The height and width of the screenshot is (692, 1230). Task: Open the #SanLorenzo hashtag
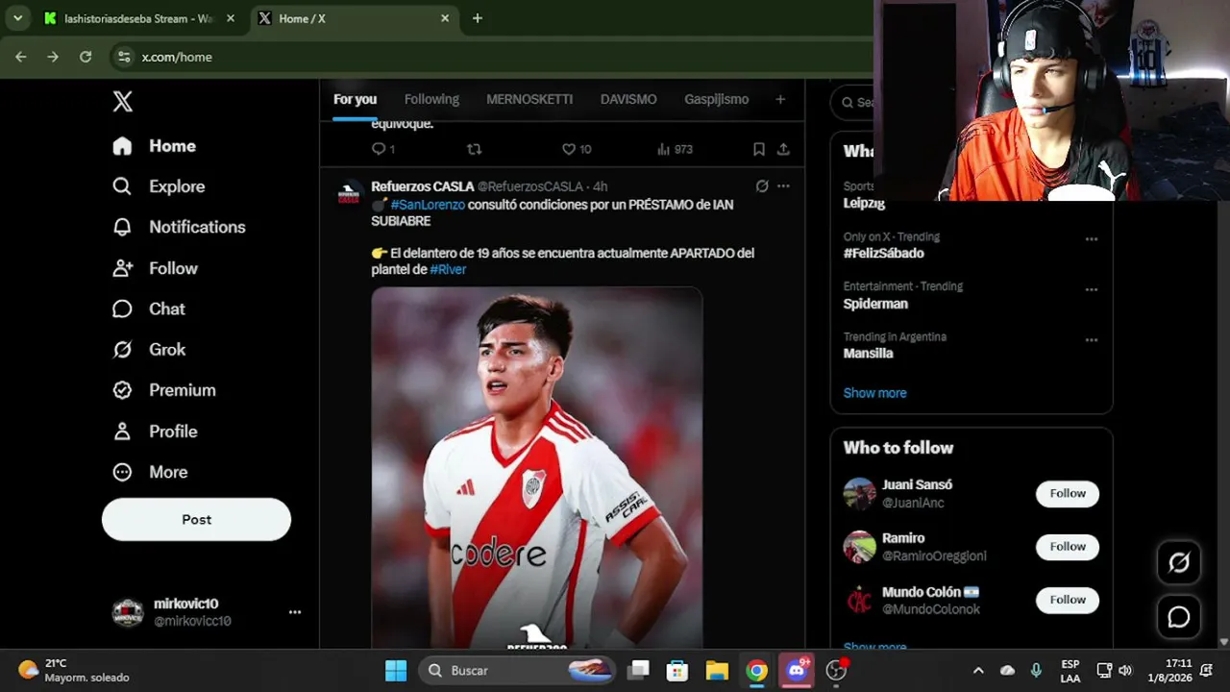pos(428,205)
